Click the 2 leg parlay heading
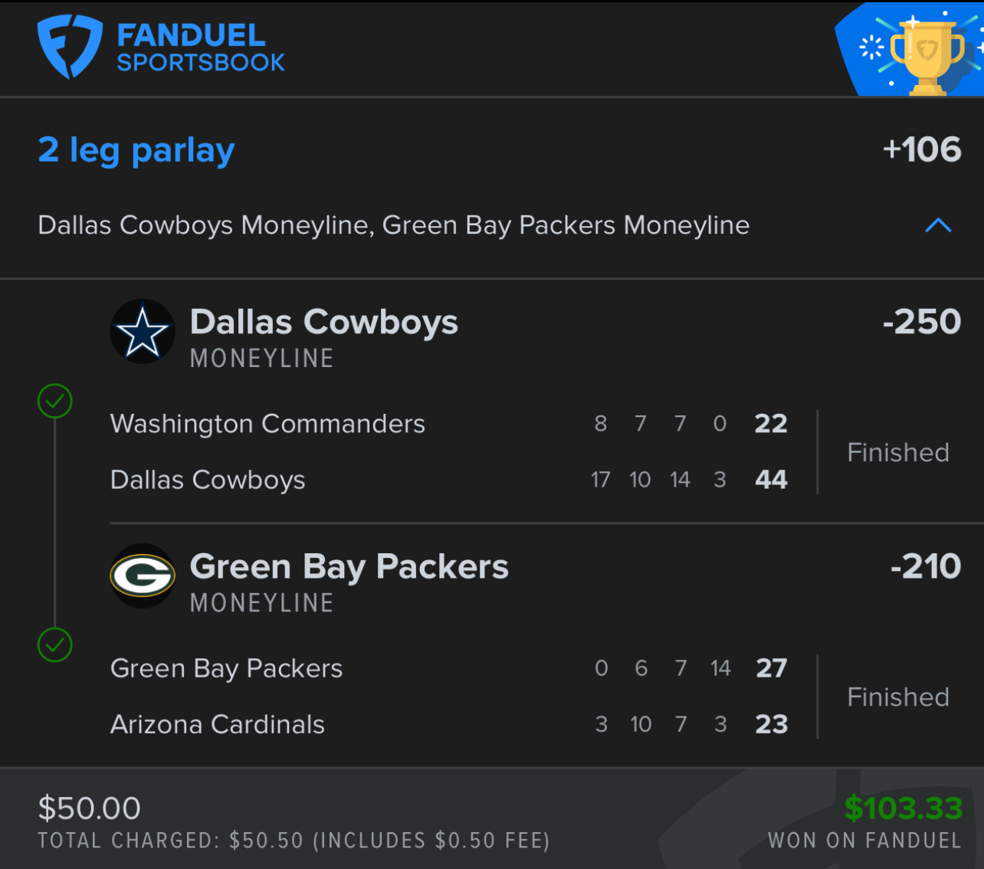The width and height of the screenshot is (984, 869). click(x=136, y=150)
